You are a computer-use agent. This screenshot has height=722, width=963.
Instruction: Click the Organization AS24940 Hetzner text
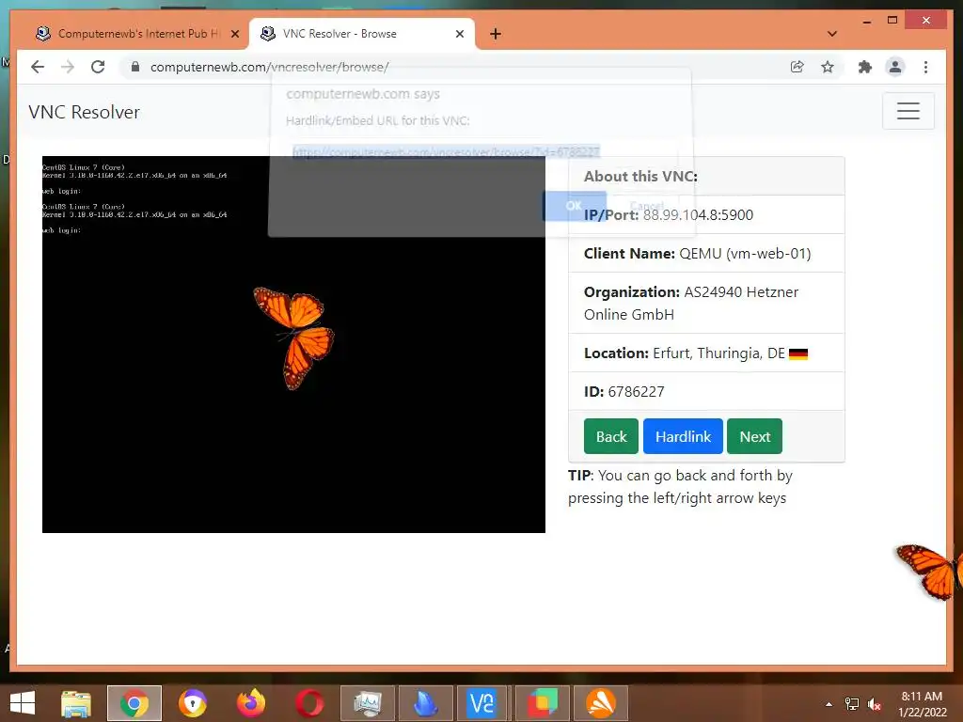pyautogui.click(x=691, y=304)
